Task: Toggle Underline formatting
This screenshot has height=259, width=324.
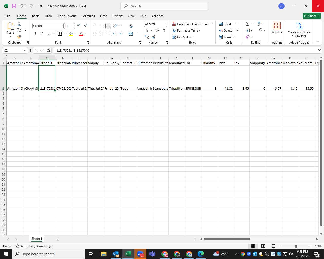Action: pos(48,34)
